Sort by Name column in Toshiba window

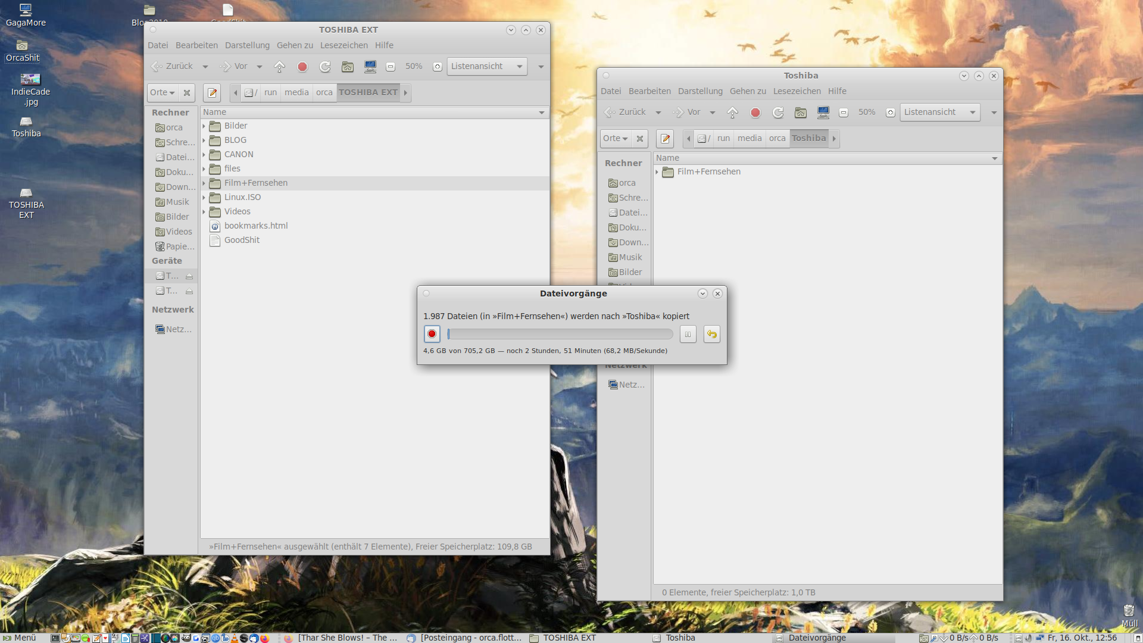click(827, 158)
